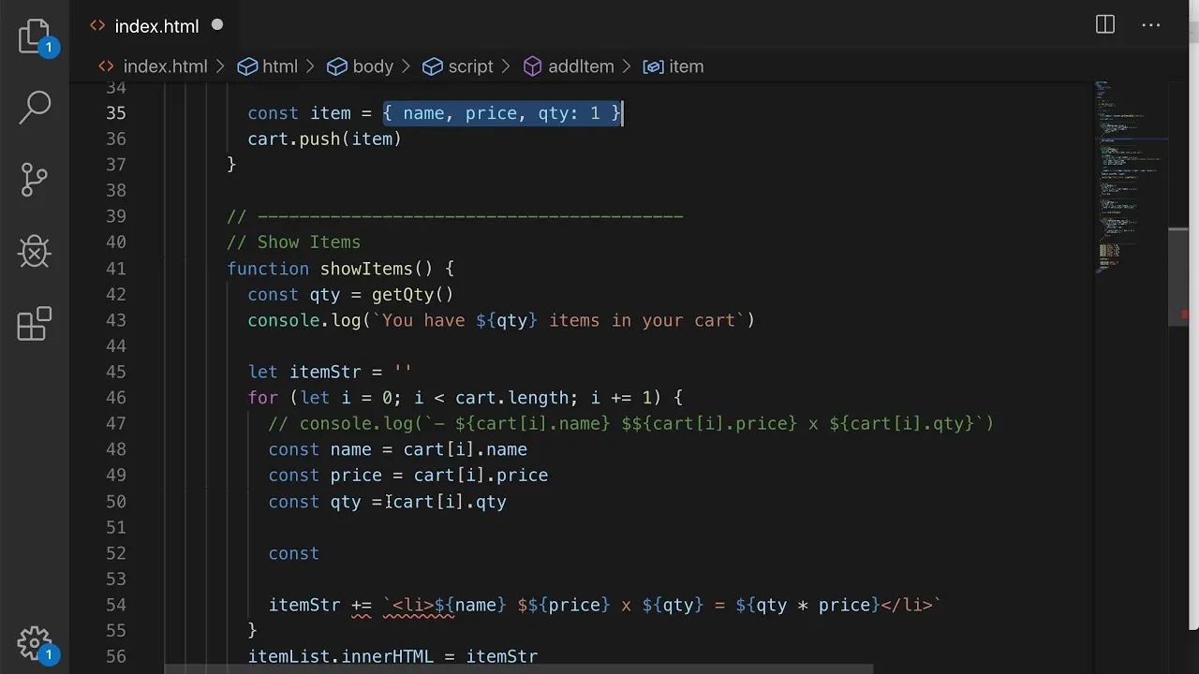1199x674 pixels.
Task: Click the method icon beside addItem breadcrumb
Action: 533,66
